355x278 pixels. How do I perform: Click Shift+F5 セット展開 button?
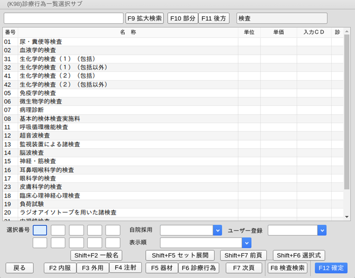click(x=180, y=255)
